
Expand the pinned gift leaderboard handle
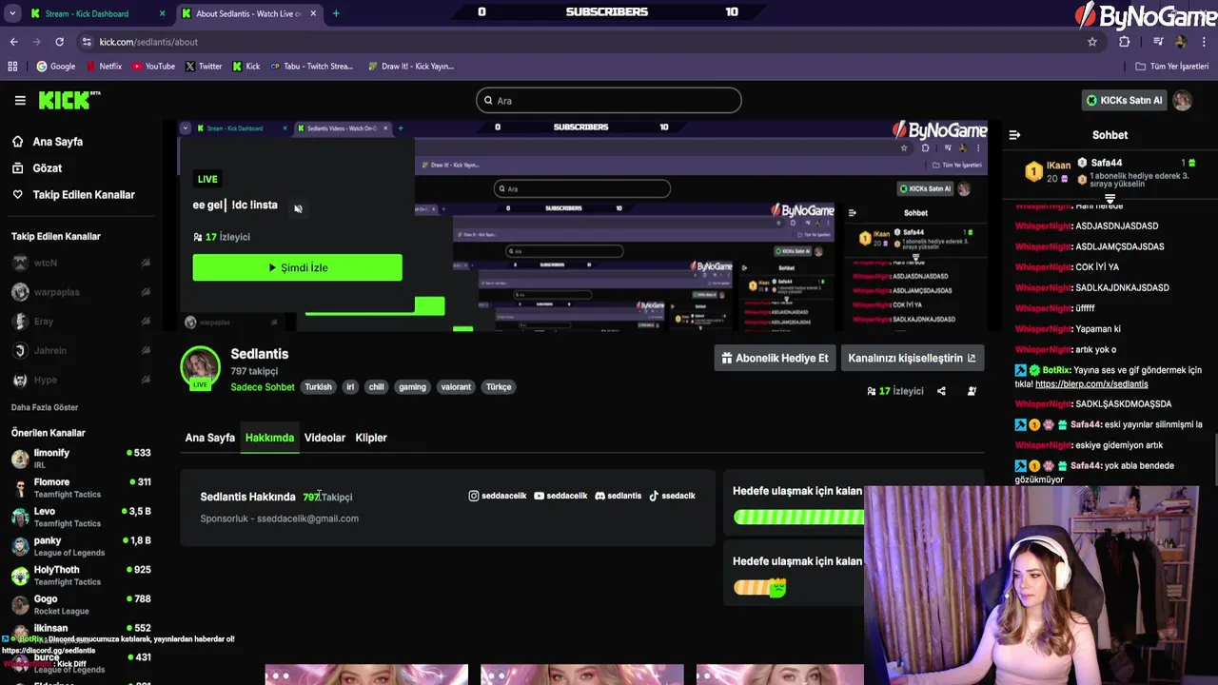[x=1110, y=198]
